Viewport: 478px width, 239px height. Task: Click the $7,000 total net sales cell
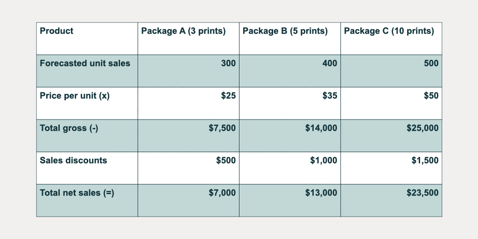coord(222,192)
